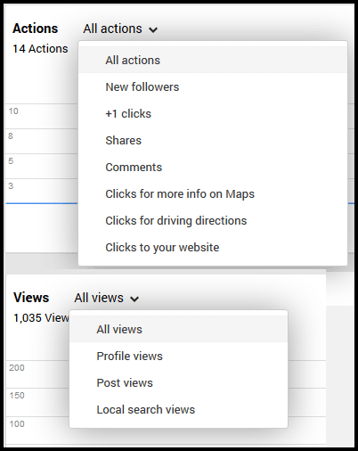The height and width of the screenshot is (451, 358).
Task: Select All actions in the menu list
Action: (x=213, y=60)
